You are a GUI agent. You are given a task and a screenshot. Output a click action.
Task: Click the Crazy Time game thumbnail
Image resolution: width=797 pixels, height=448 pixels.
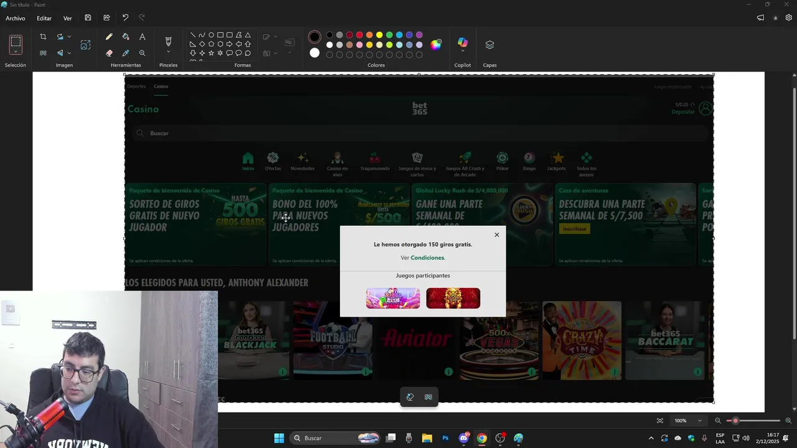click(582, 340)
